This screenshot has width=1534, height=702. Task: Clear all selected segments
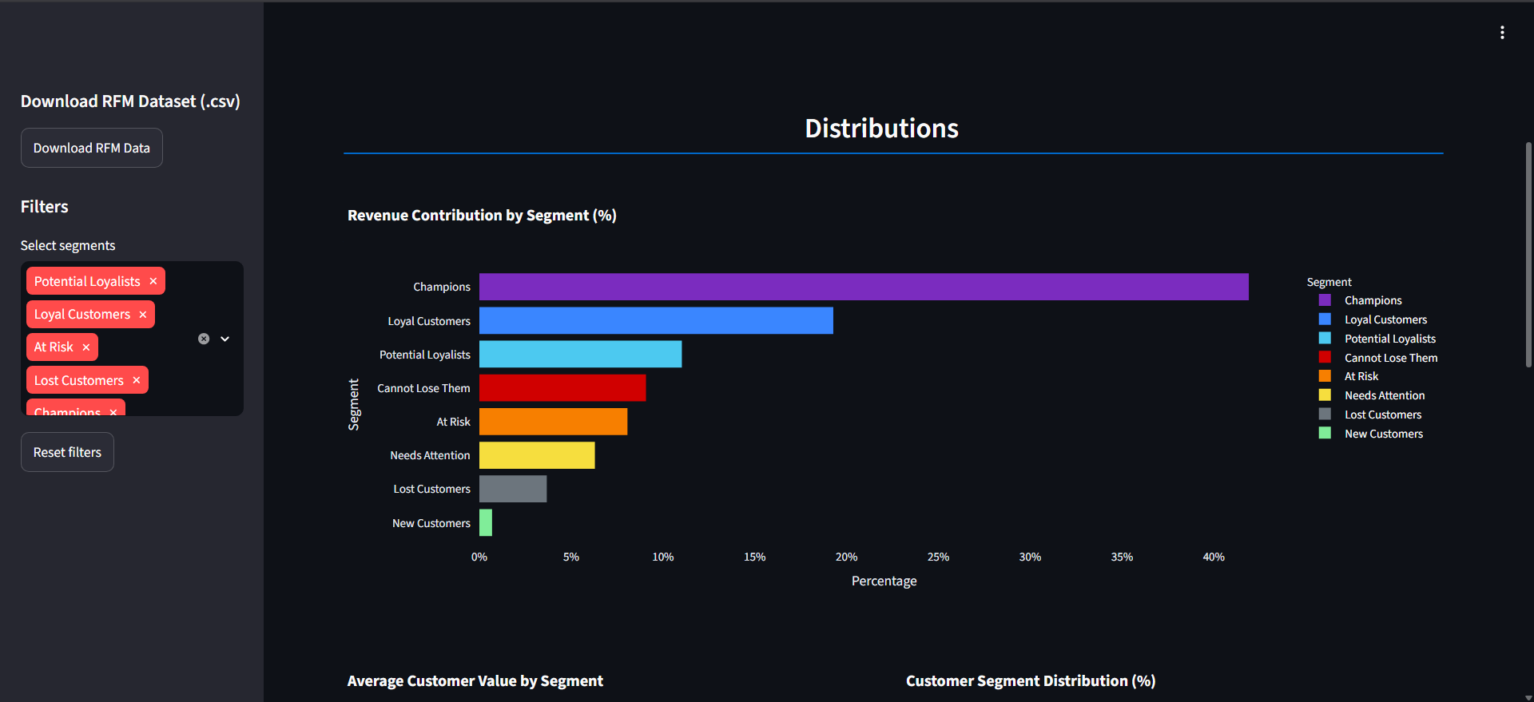pos(204,339)
